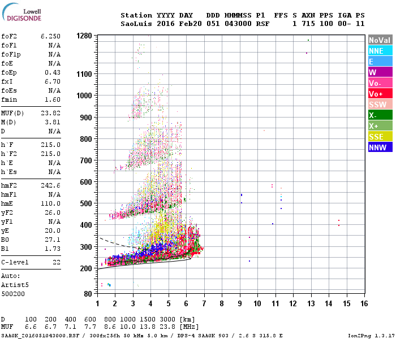
Task: Click the Feb20 date in header
Action: [191, 24]
